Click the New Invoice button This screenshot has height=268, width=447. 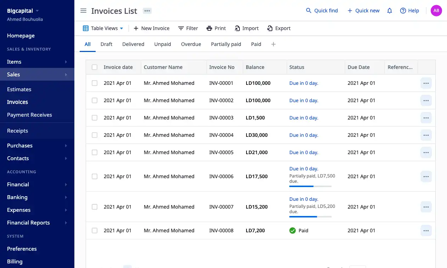(151, 28)
